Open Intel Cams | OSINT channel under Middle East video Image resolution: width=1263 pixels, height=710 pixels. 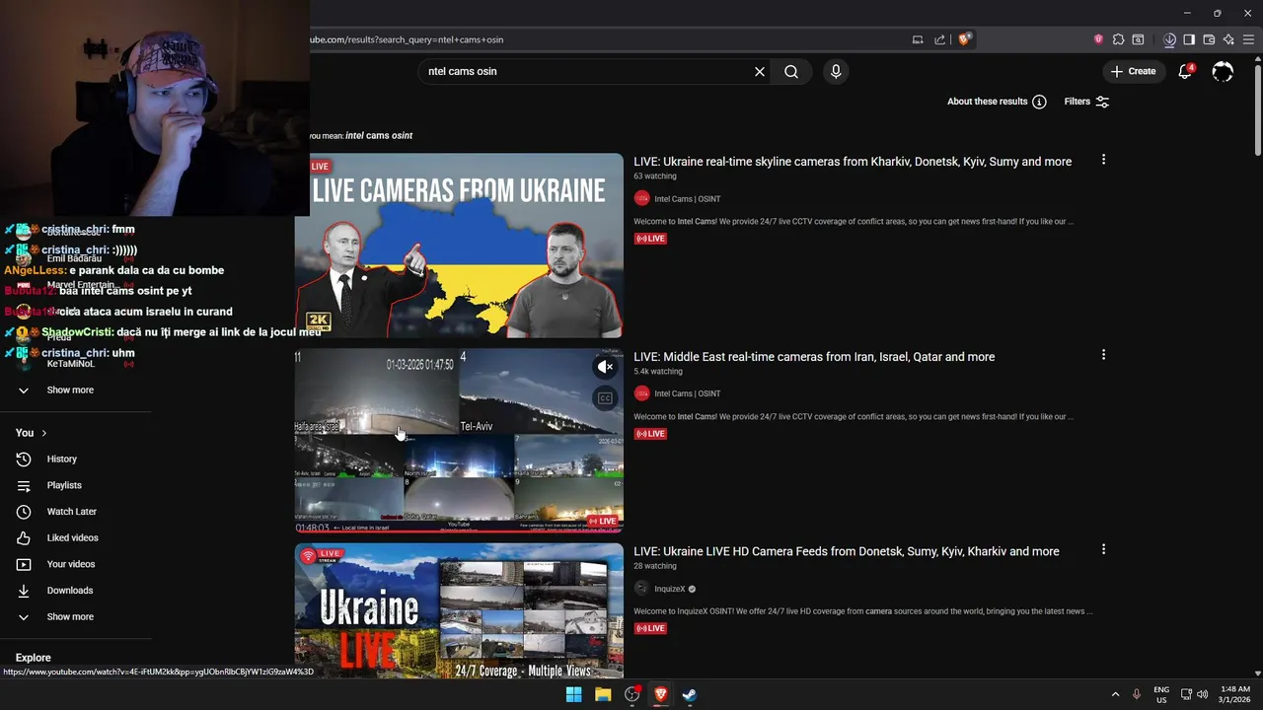click(x=688, y=393)
